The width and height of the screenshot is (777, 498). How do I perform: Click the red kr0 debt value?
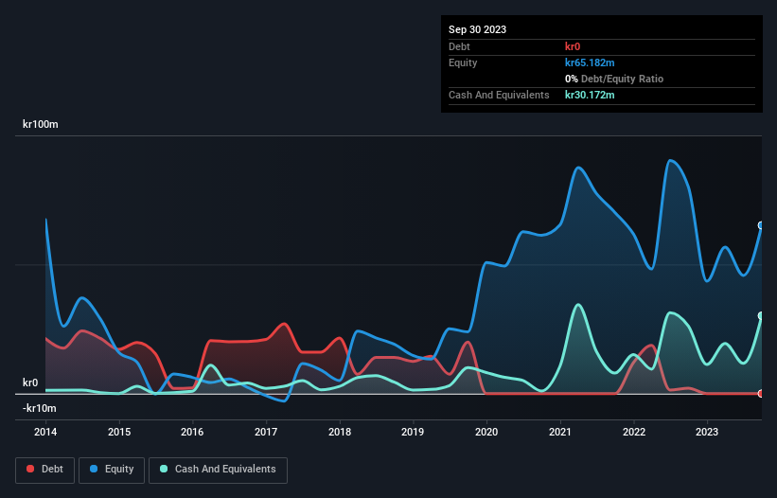[x=573, y=46]
